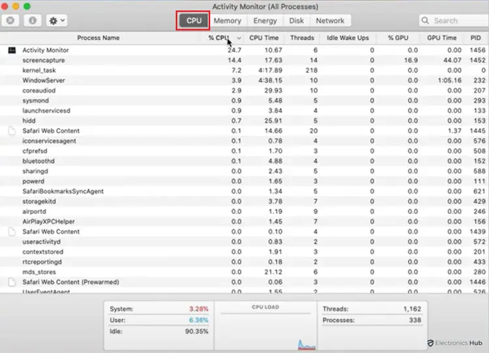The image size is (489, 353).
Task: Select Safari Web Content (Prewarmed) process name
Action: [x=71, y=282]
